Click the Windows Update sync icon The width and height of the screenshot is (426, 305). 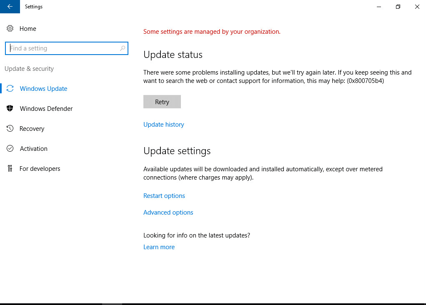pos(10,88)
